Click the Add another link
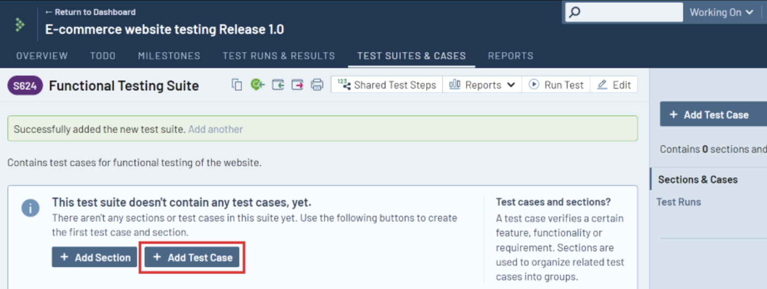The height and width of the screenshot is (289, 767). pyautogui.click(x=216, y=129)
